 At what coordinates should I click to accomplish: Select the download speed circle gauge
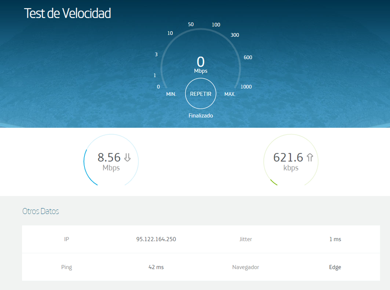coord(111,161)
